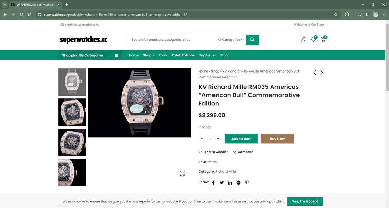Share product on Facebook

pos(213,183)
